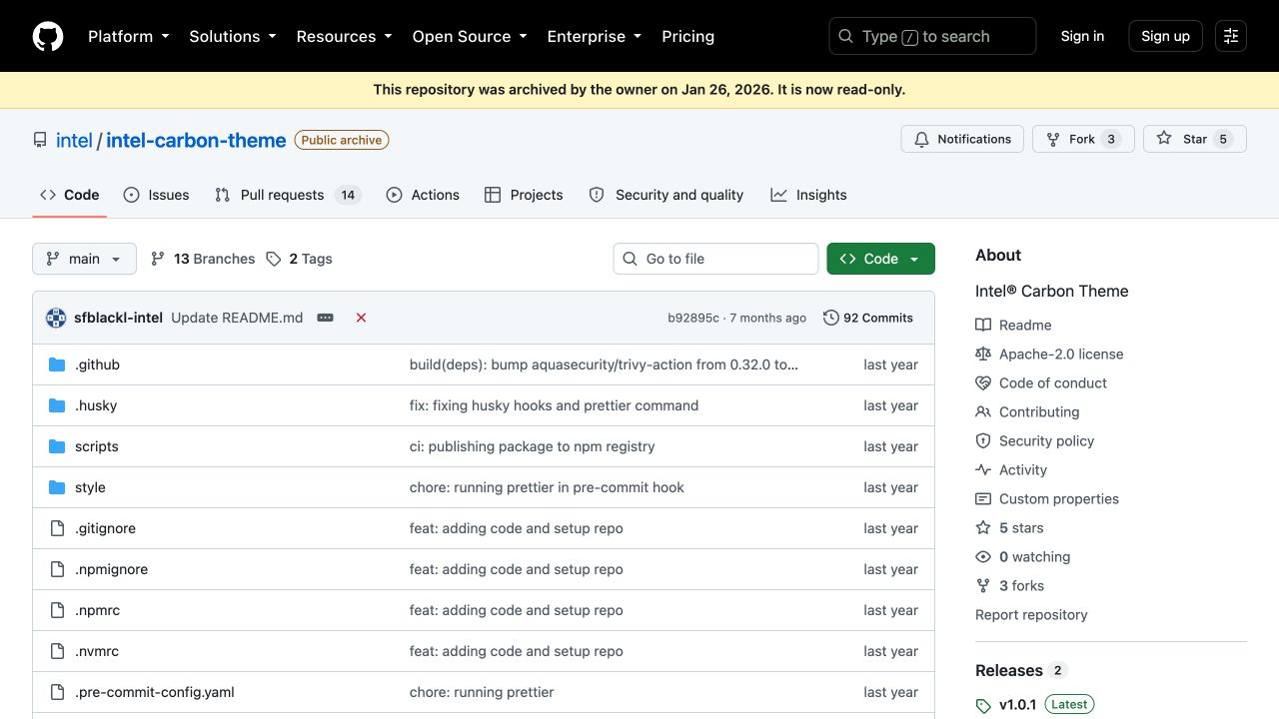1279x719 pixels.
Task: Go to the Pricing page
Action: pos(688,36)
